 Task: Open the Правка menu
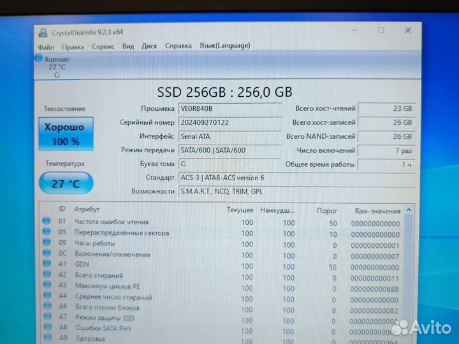(x=73, y=47)
